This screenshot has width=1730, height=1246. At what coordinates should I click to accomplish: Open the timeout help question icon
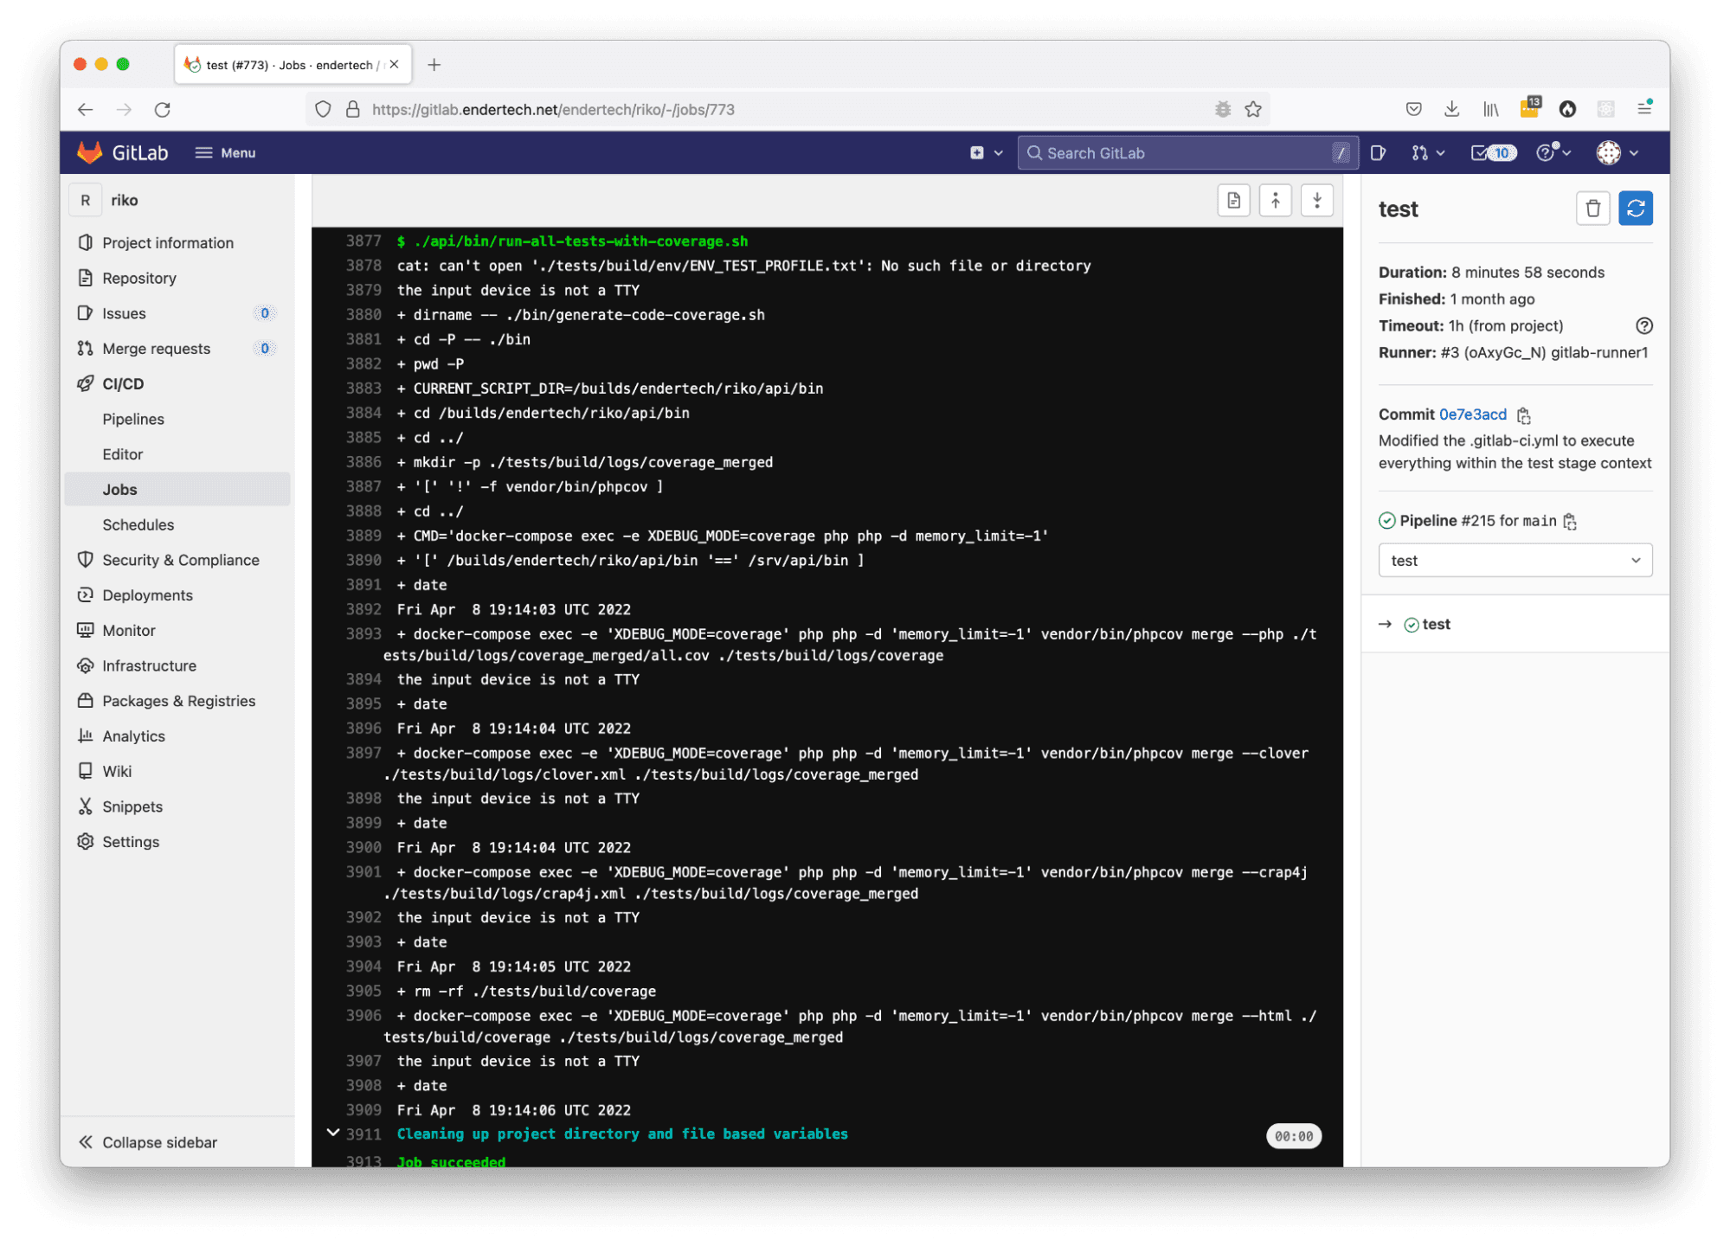(1643, 326)
